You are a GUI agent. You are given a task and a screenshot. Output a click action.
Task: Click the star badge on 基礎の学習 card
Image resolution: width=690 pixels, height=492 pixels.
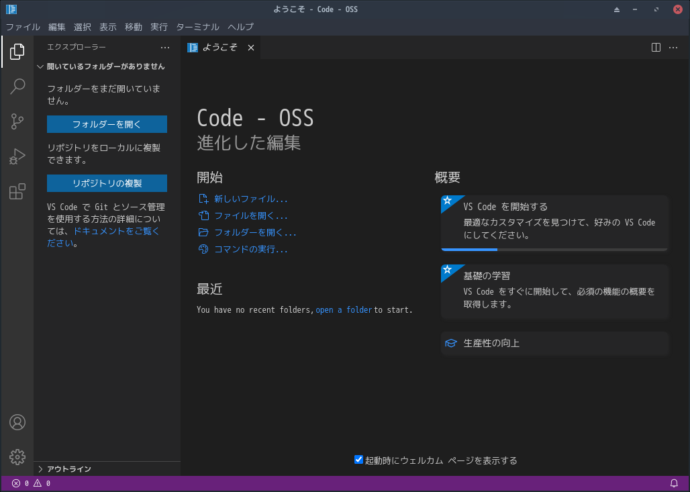point(448,269)
